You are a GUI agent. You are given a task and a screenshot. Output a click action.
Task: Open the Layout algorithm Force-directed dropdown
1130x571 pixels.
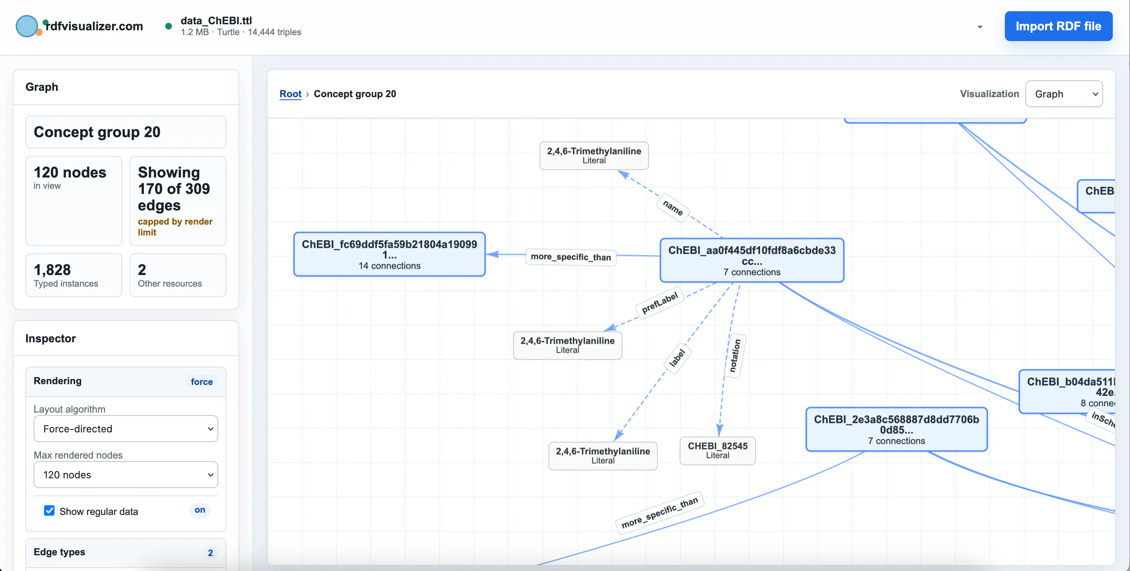pos(126,429)
